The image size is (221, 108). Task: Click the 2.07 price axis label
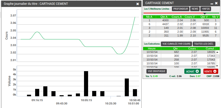coord(13,16)
